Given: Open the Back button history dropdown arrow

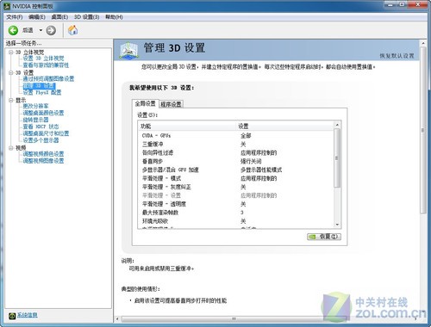Looking at the screenshot, I should pos(41,30).
